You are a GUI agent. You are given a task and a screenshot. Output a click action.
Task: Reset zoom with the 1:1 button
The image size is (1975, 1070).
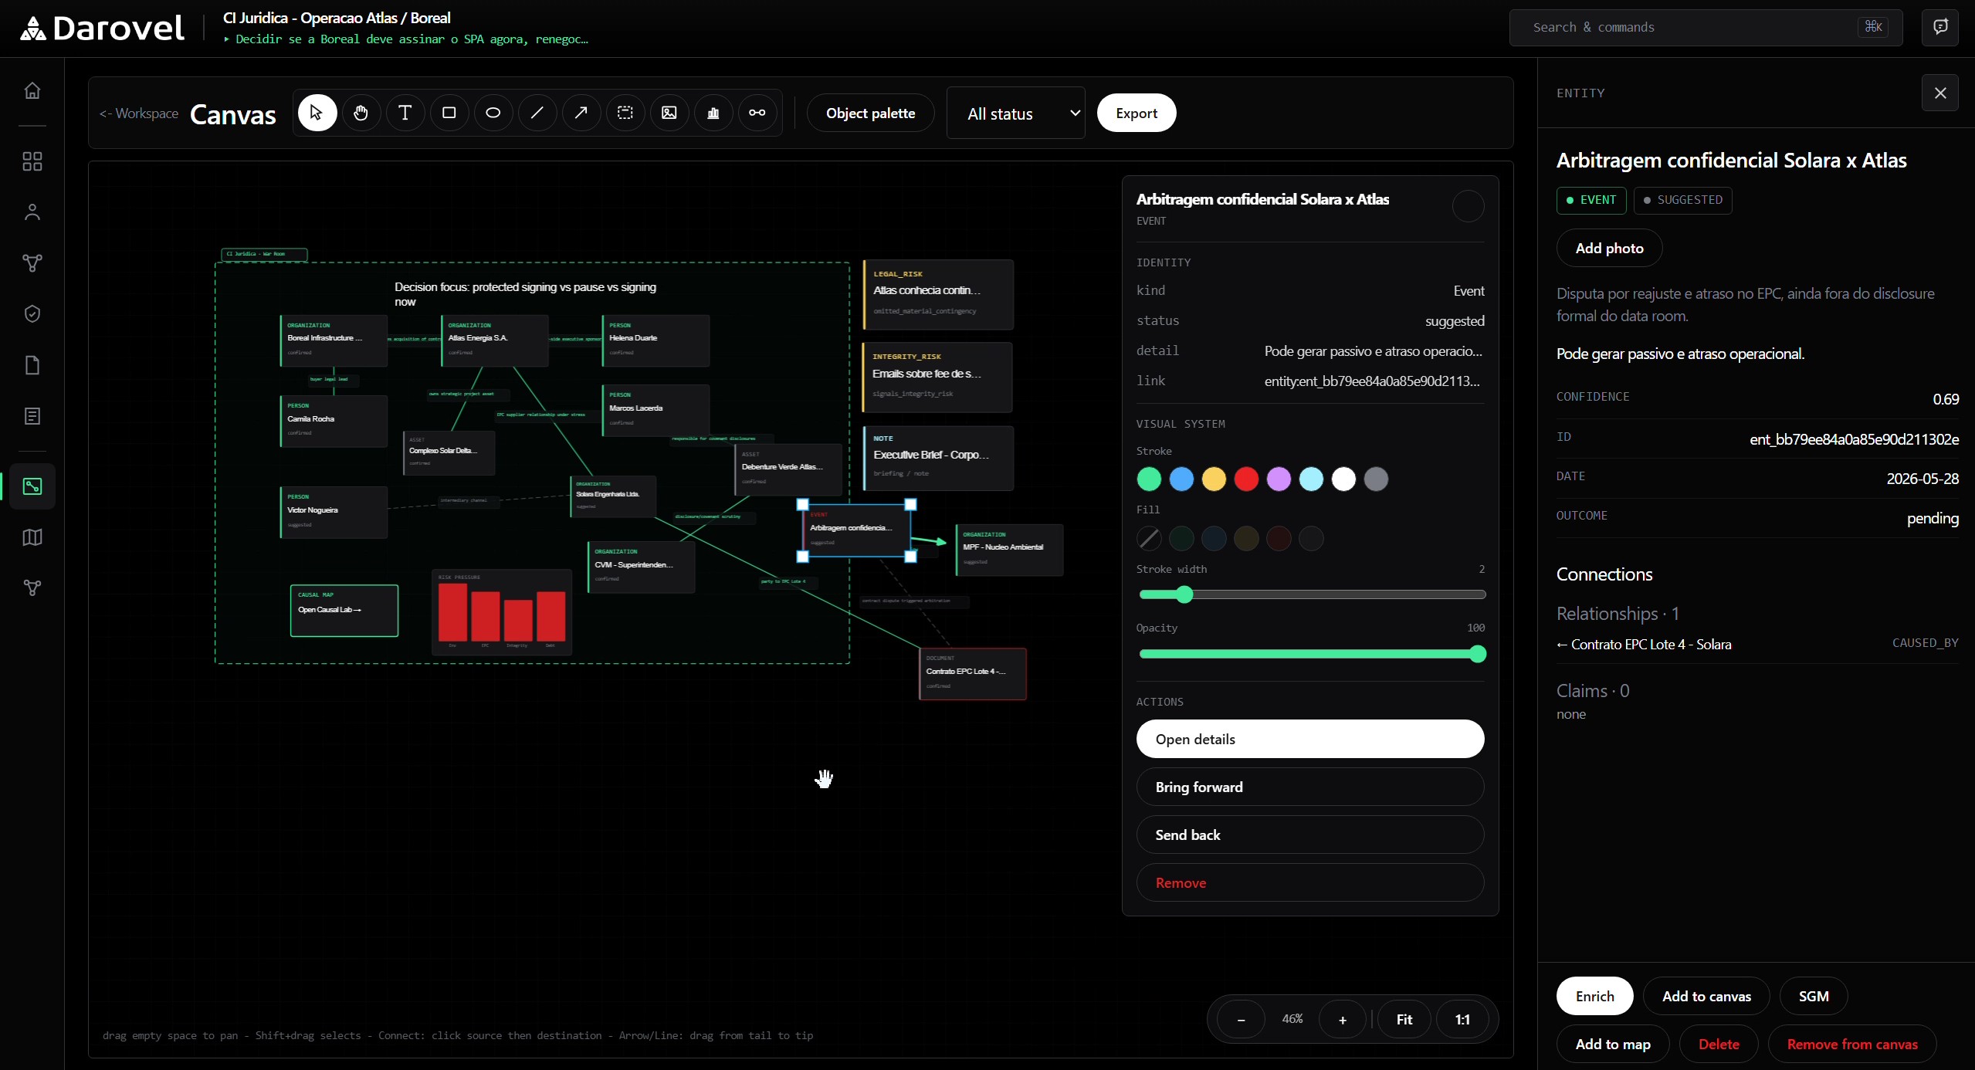[x=1462, y=1019]
